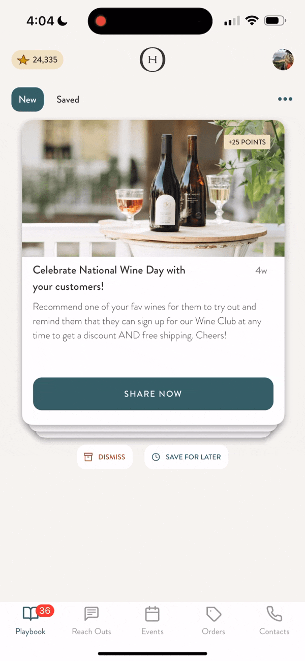Viewport: 305px width, 661px height.
Task: Open the three-dot more options menu
Action: (285, 99)
